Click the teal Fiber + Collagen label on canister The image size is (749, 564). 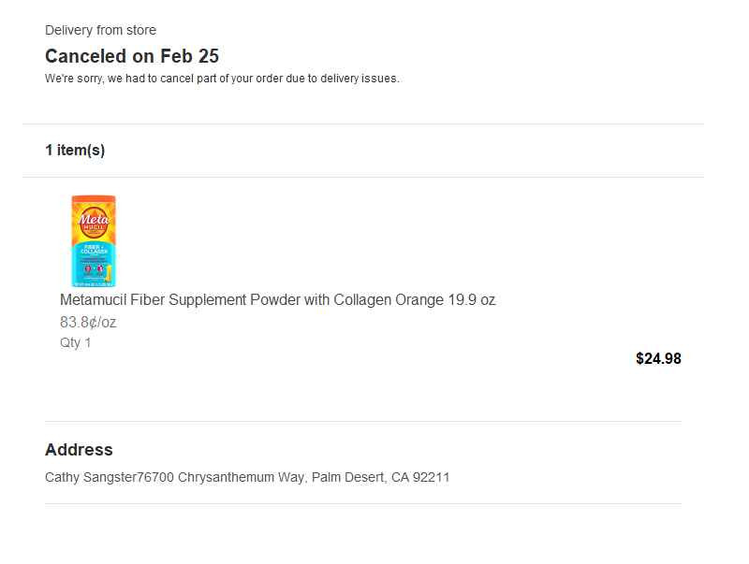coord(93,253)
